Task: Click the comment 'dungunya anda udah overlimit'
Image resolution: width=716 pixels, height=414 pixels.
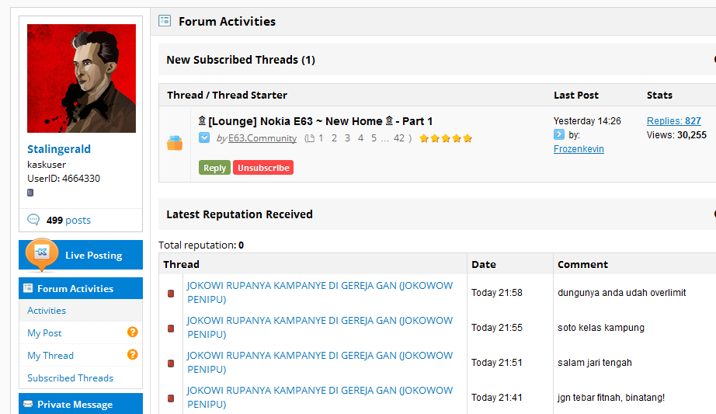Action: tap(621, 293)
